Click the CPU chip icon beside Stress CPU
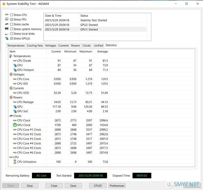The height and width of the screenshot is (190, 203). (7, 15)
